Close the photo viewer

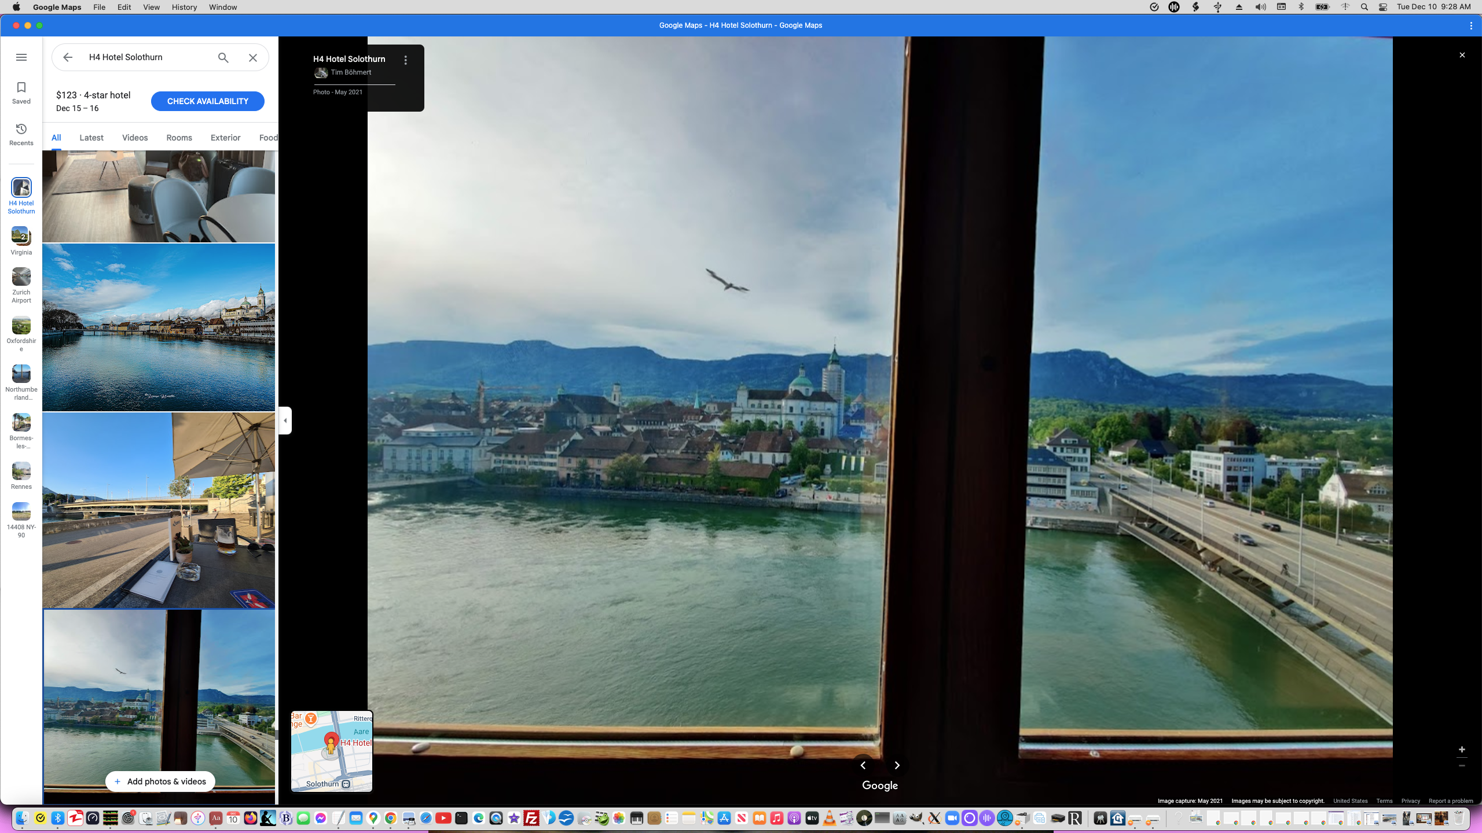point(1462,55)
